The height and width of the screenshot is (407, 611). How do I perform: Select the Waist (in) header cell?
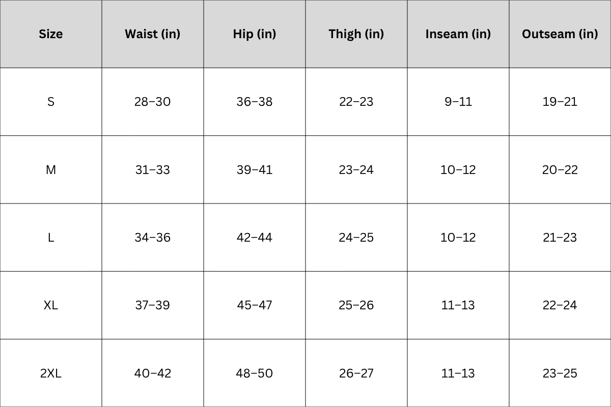click(153, 34)
